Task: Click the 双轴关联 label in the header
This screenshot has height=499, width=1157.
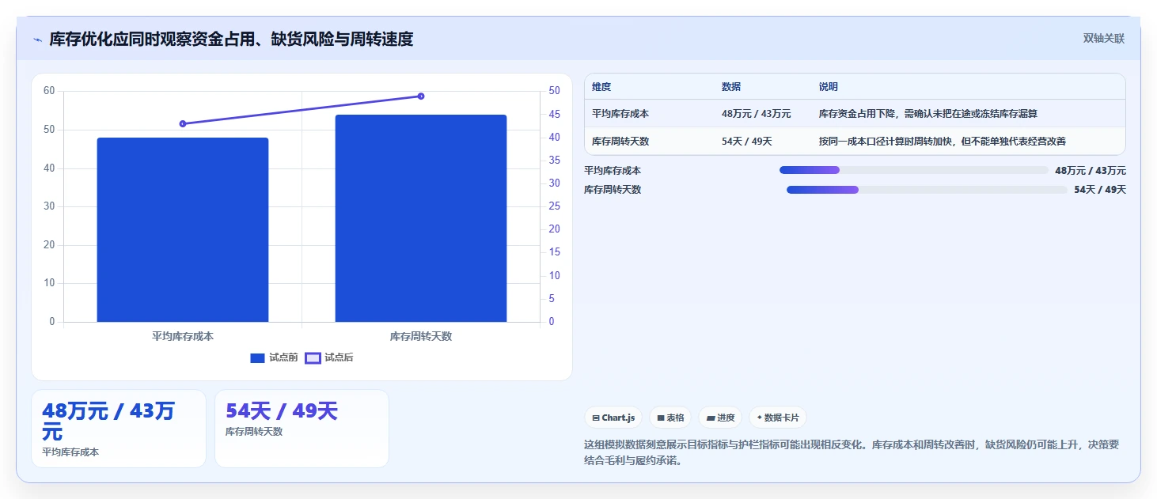Action: (1104, 38)
